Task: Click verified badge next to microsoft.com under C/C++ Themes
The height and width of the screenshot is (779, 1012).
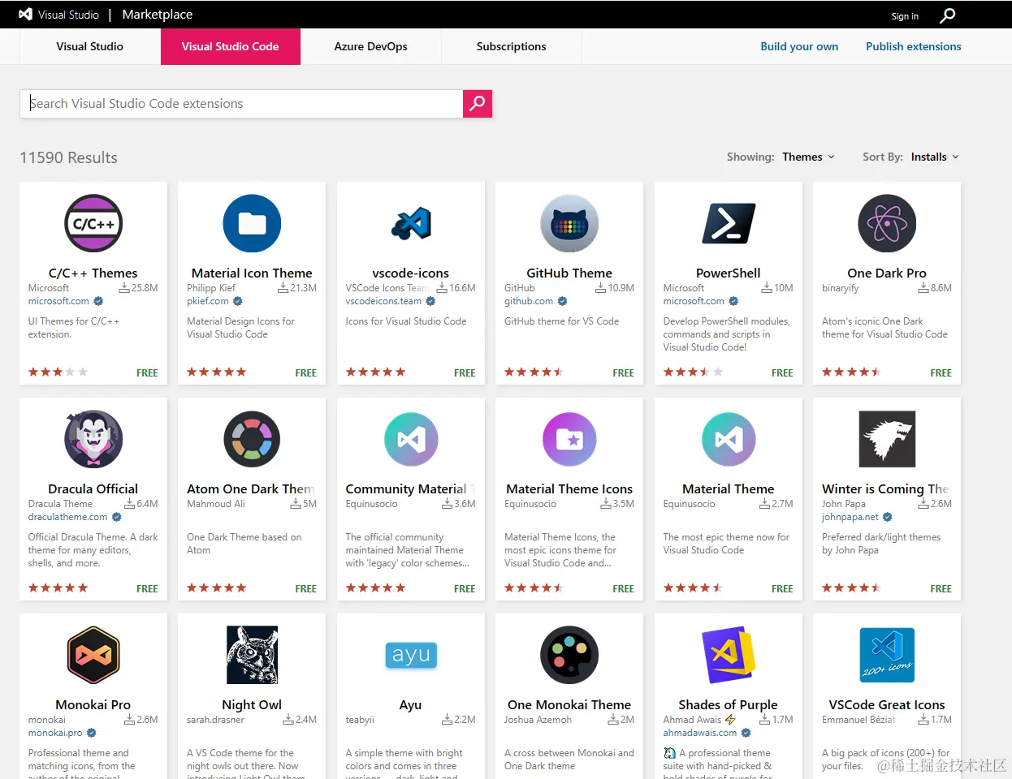Action: click(x=98, y=301)
